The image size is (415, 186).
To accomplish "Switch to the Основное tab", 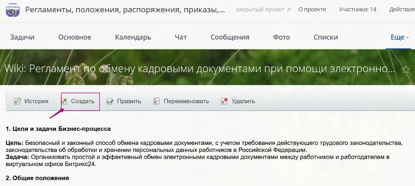I will [75, 37].
